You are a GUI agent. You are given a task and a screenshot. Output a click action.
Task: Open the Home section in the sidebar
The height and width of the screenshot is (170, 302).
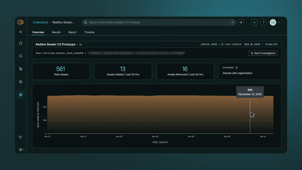click(x=21, y=43)
